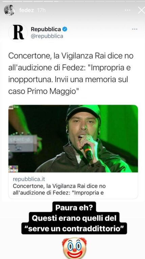The width and height of the screenshot is (145, 259).
Task: Open the fedez username profile link
Action: 26,10
